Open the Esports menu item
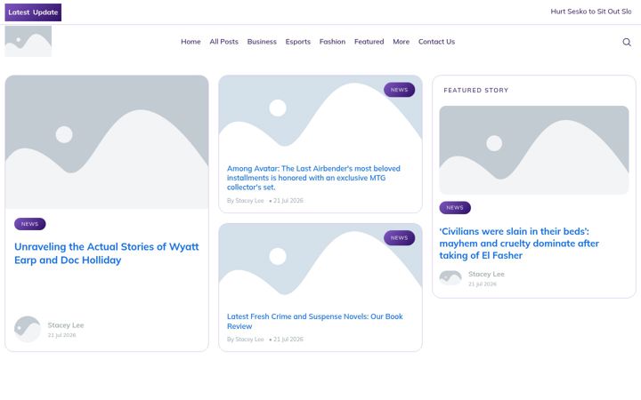Viewport: 641px width, 400px height. (297, 42)
